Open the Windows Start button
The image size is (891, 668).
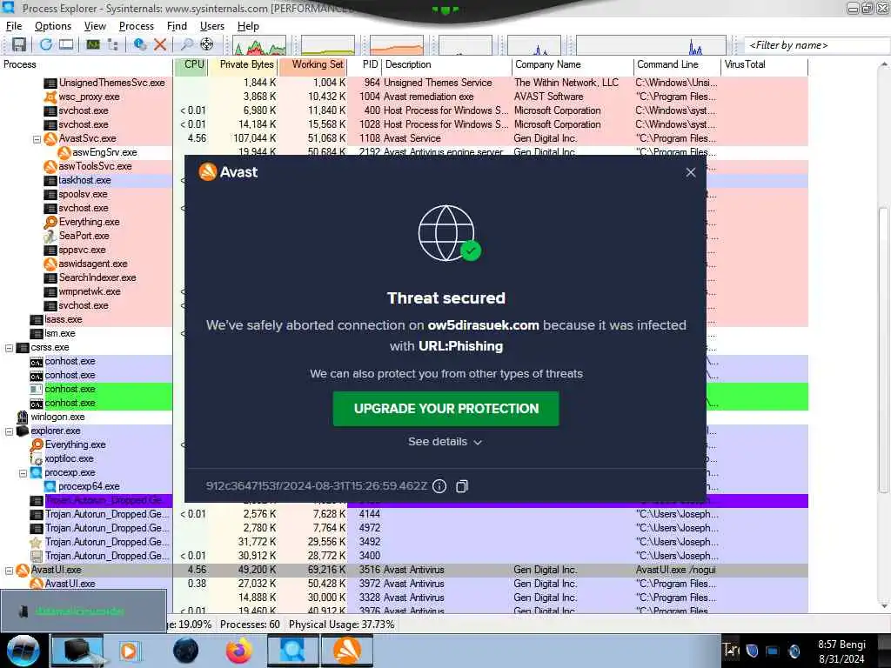(x=23, y=651)
